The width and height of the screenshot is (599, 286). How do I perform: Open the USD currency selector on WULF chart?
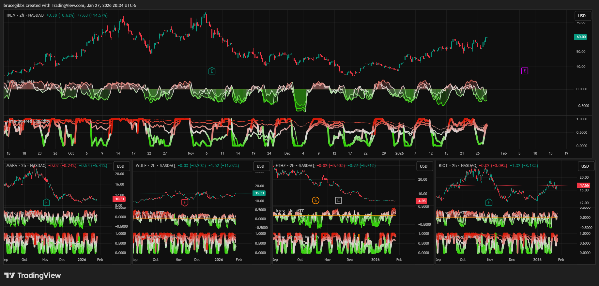(x=260, y=166)
